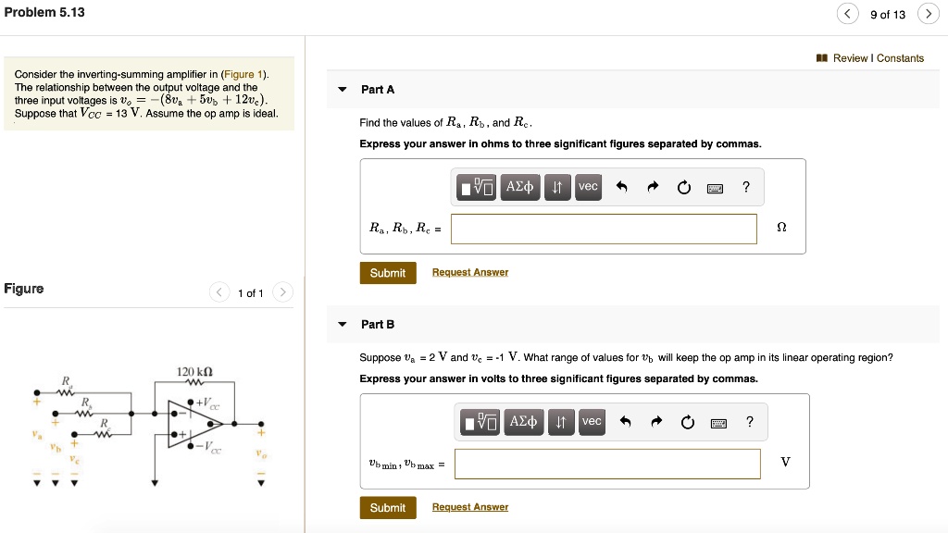This screenshot has height=533, width=948.
Task: Insert a vector using the vec icon
Action: tap(588, 187)
